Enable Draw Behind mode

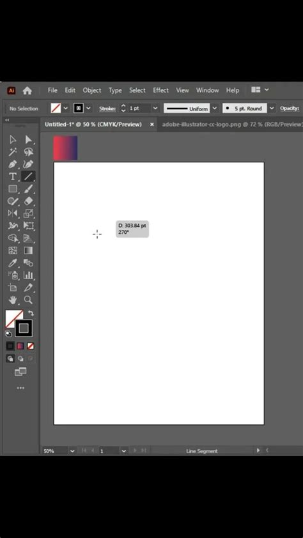[20, 358]
